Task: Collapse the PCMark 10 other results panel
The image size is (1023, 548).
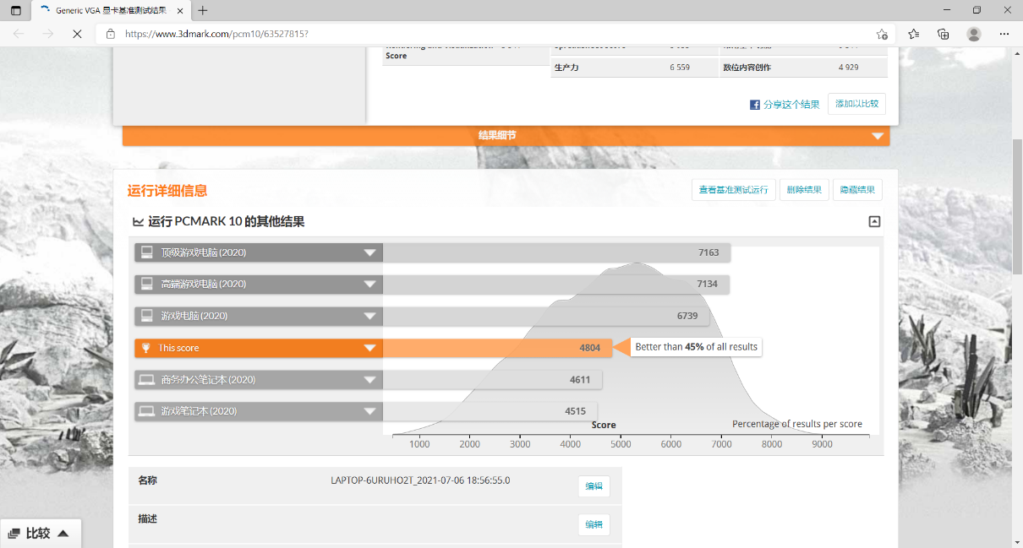Action: tap(874, 222)
